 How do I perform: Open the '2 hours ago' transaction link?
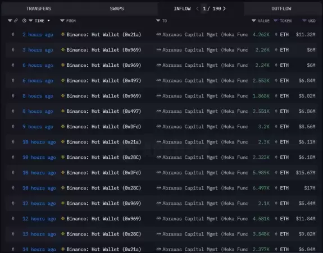coord(38,35)
